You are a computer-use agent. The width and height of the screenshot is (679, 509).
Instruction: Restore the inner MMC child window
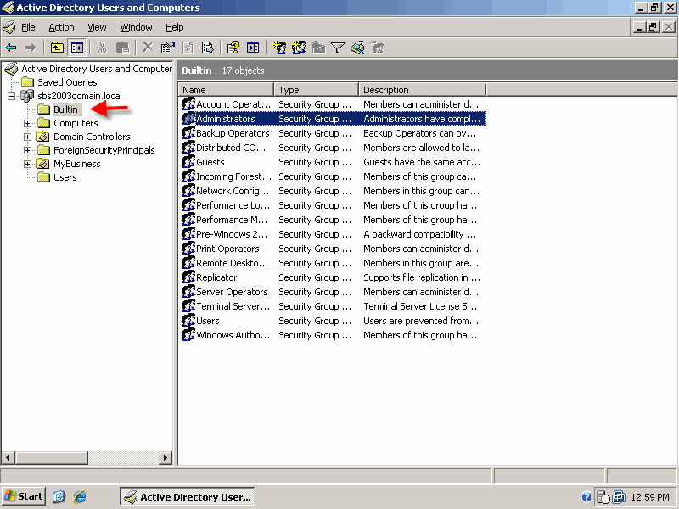pos(654,27)
